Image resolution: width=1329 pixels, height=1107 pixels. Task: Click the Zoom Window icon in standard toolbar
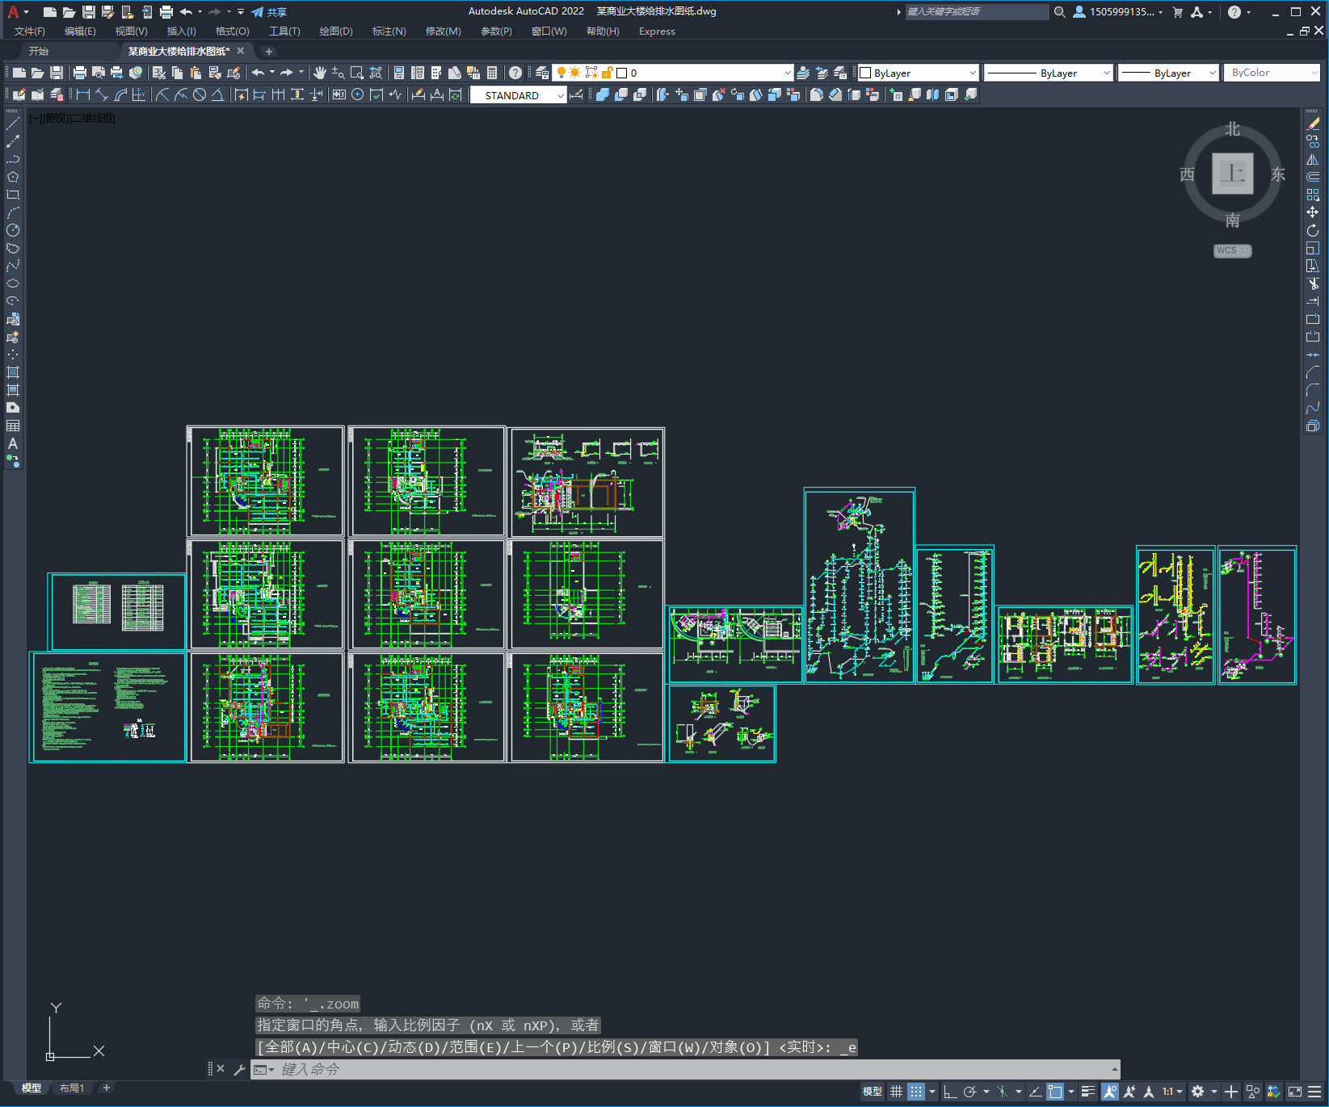coord(357,73)
